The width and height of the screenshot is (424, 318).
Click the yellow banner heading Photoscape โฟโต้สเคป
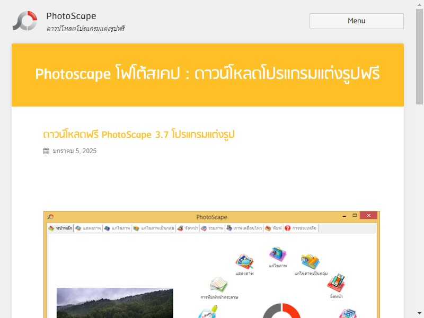click(207, 74)
